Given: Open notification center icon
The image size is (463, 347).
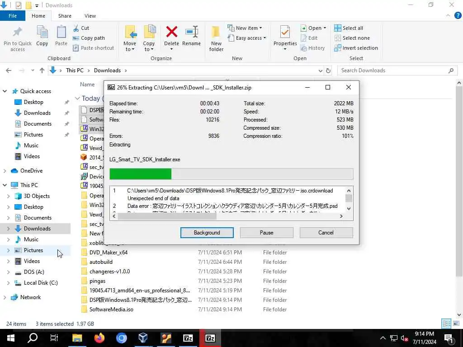Looking at the screenshot, I should pyautogui.click(x=449, y=338).
